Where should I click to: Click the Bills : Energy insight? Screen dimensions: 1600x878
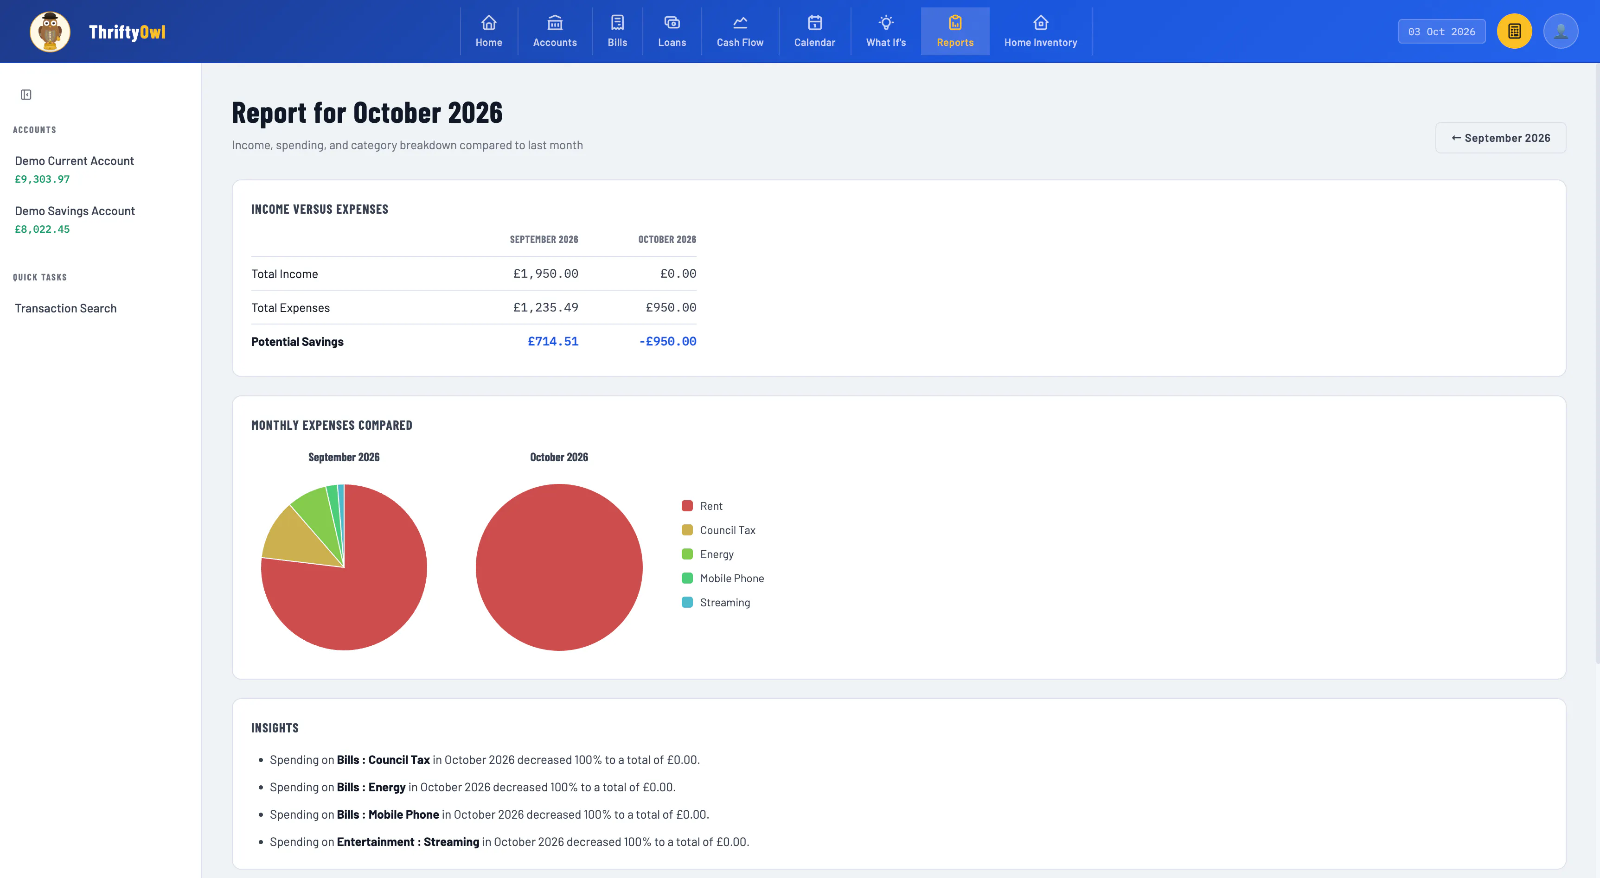[473, 787]
